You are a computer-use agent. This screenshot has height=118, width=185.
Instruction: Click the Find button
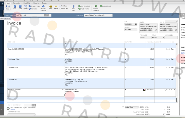[x=8, y=9]
